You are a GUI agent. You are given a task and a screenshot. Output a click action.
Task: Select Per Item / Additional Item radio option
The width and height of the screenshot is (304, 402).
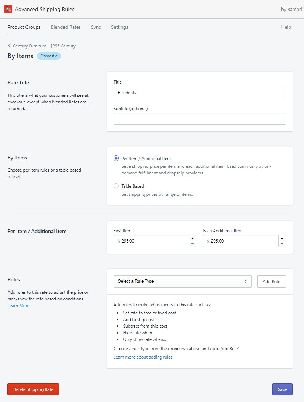coord(116,159)
